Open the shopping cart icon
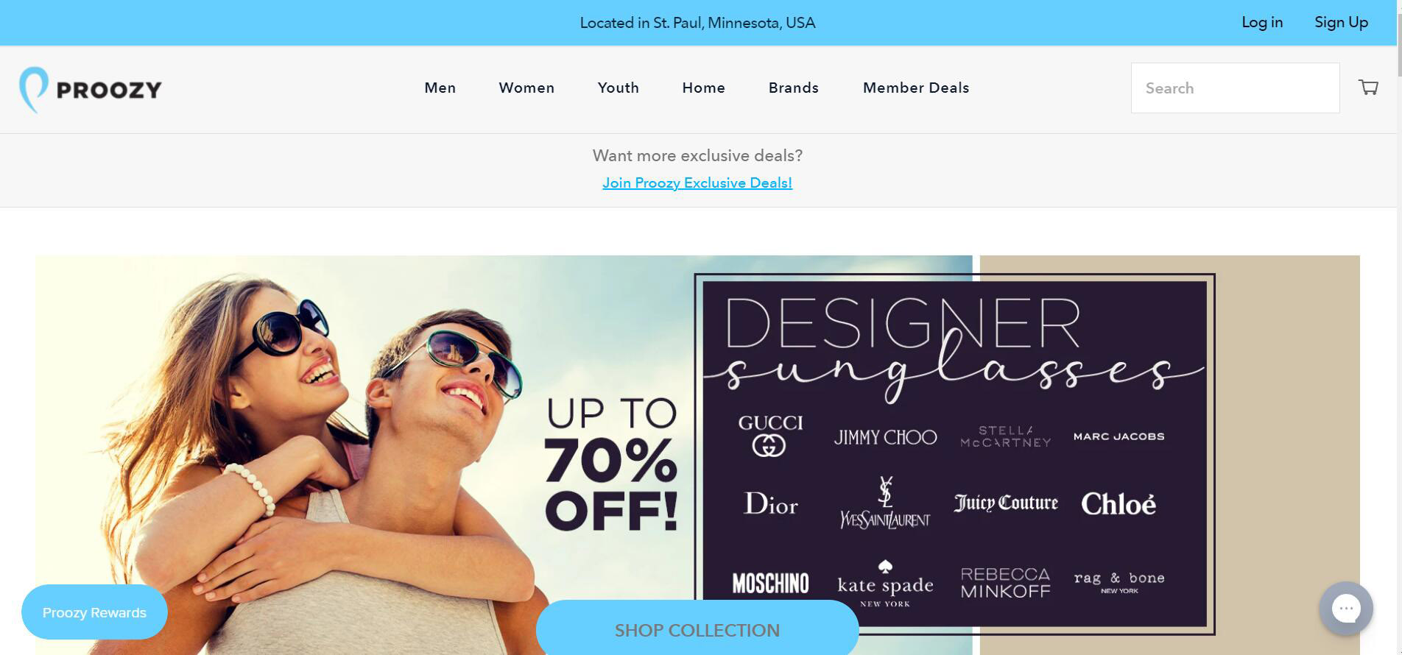1402x655 pixels. 1368,88
